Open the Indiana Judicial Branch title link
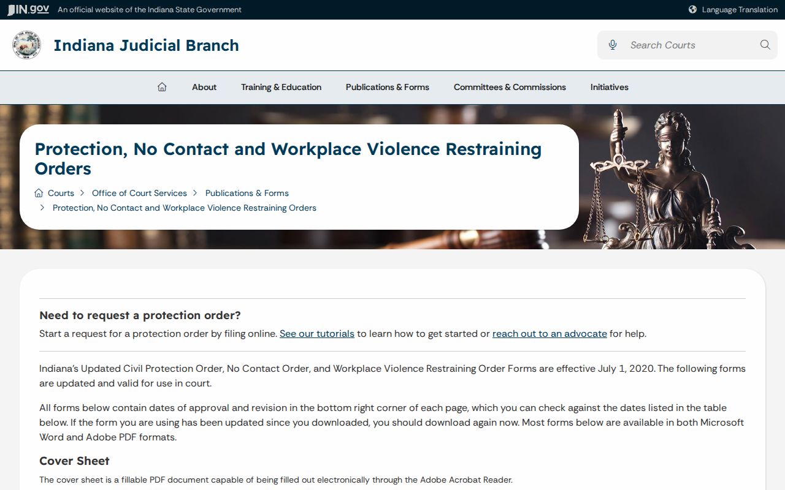The image size is (785, 490). (146, 45)
